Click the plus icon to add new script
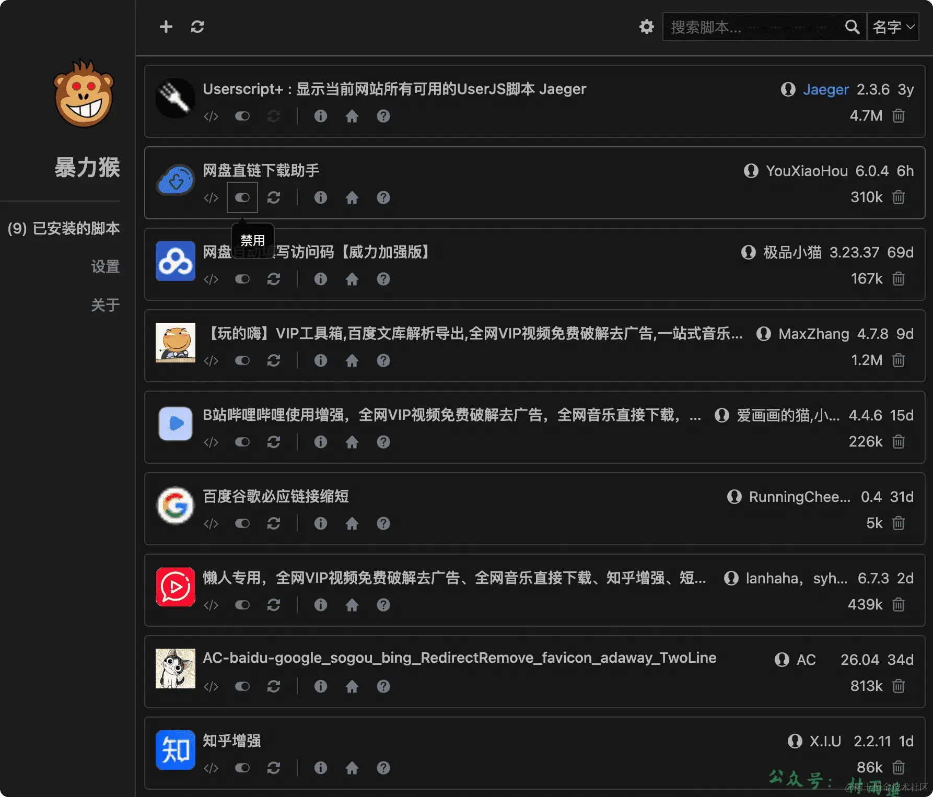 click(x=166, y=27)
